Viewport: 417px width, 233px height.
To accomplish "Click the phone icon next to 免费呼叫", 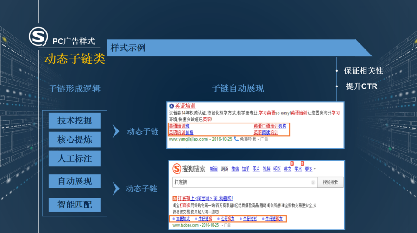I will click(236, 139).
